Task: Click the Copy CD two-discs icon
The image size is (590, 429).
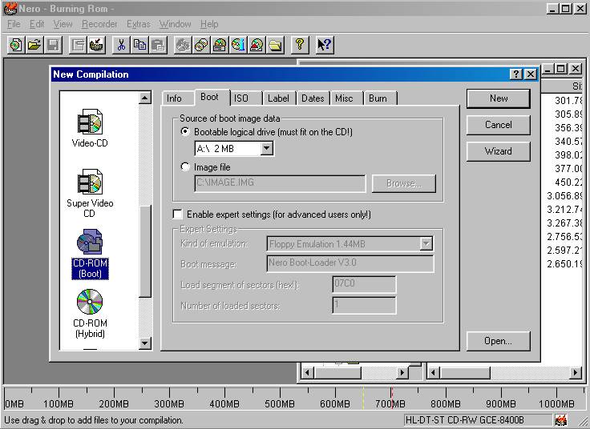Action: (201, 45)
